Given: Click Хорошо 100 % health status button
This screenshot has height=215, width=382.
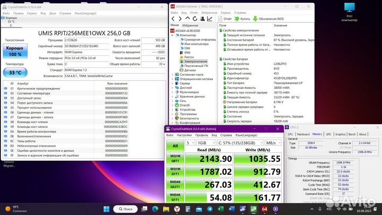Looking at the screenshot, I should 15,51.
